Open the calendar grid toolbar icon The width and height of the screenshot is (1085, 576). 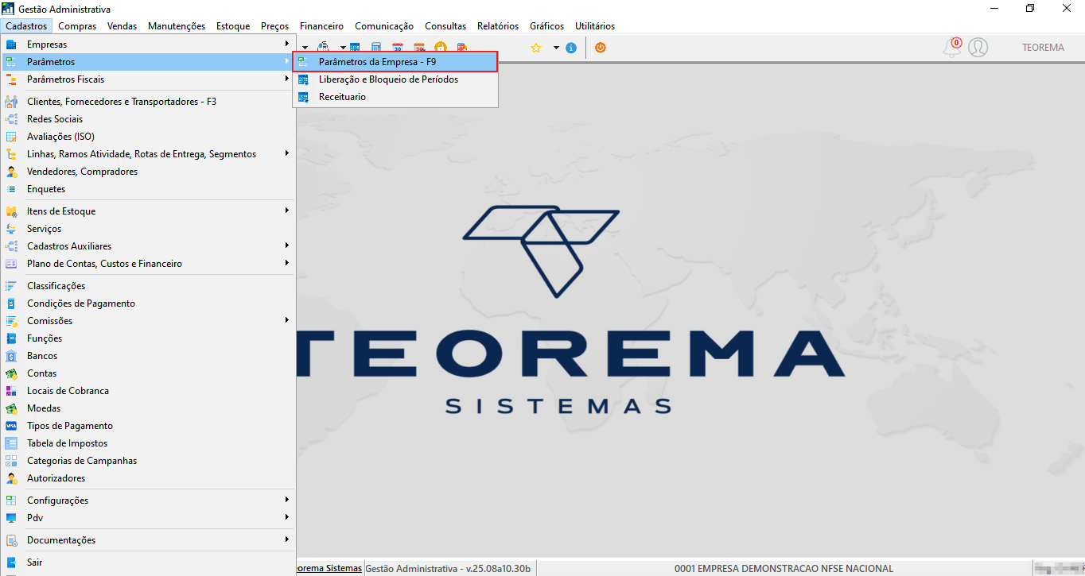(x=355, y=47)
